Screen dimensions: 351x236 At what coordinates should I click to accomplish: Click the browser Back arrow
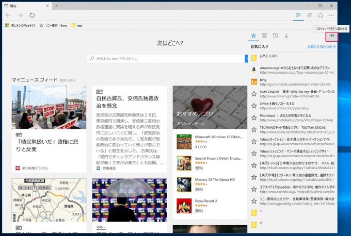point(8,15)
